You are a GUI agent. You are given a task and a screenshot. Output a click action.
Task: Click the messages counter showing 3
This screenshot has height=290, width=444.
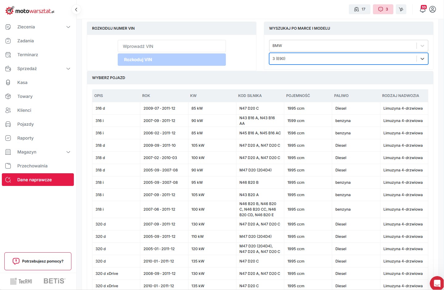click(x=383, y=9)
